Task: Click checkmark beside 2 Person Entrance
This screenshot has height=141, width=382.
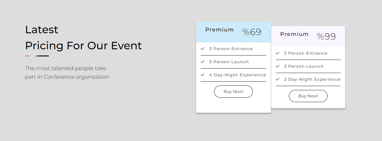Action: [278, 53]
